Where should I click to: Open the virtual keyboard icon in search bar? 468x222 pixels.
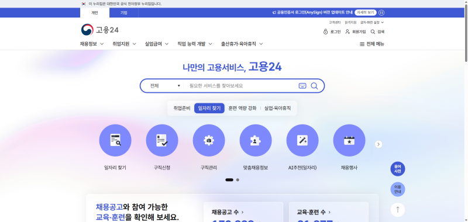click(302, 86)
